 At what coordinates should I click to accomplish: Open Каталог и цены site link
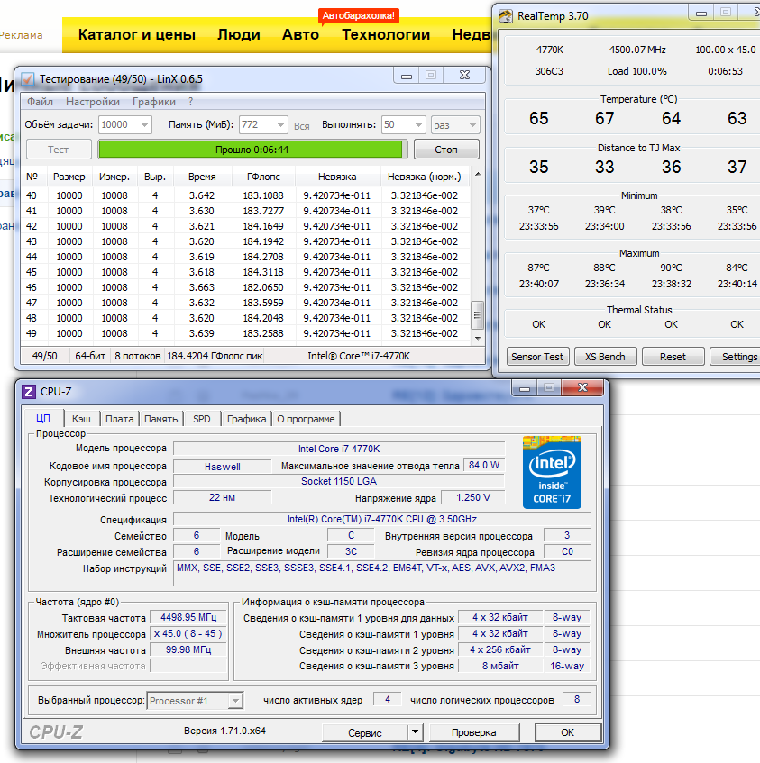coord(137,34)
